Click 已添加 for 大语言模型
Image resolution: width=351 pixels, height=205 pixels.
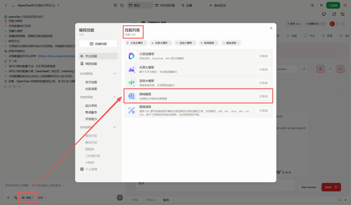click(263, 56)
